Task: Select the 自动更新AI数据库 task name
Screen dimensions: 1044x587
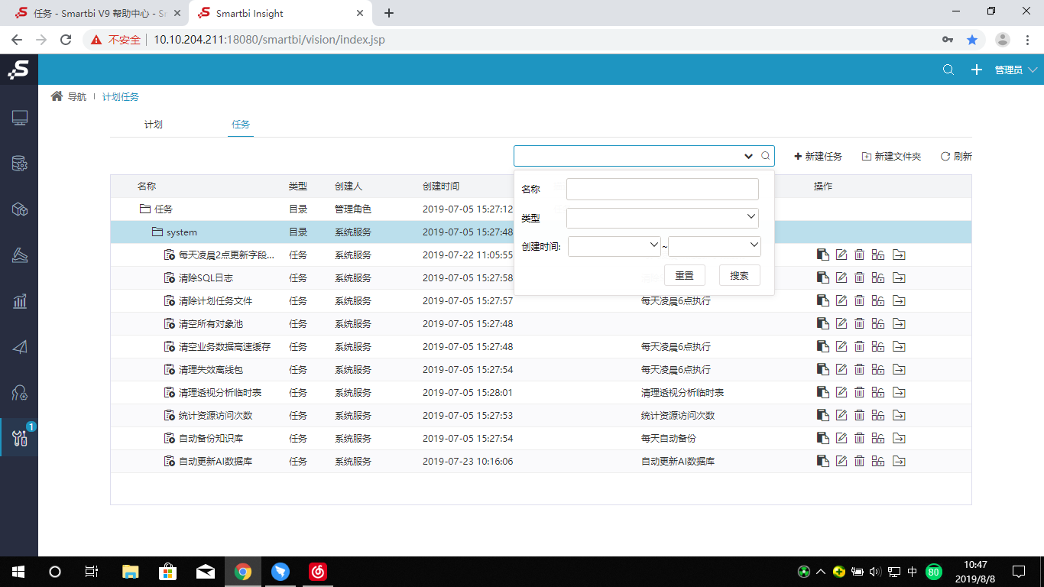Action: 216,461
